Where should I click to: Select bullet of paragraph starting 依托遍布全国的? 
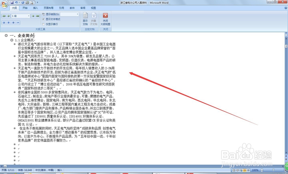pos(15,92)
